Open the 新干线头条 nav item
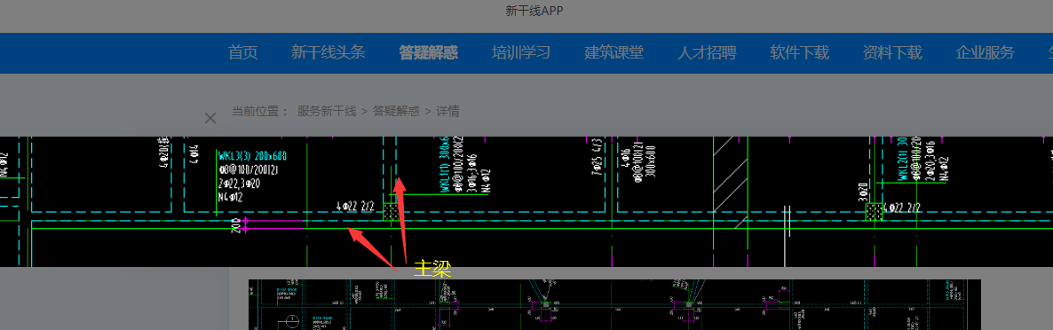 329,53
